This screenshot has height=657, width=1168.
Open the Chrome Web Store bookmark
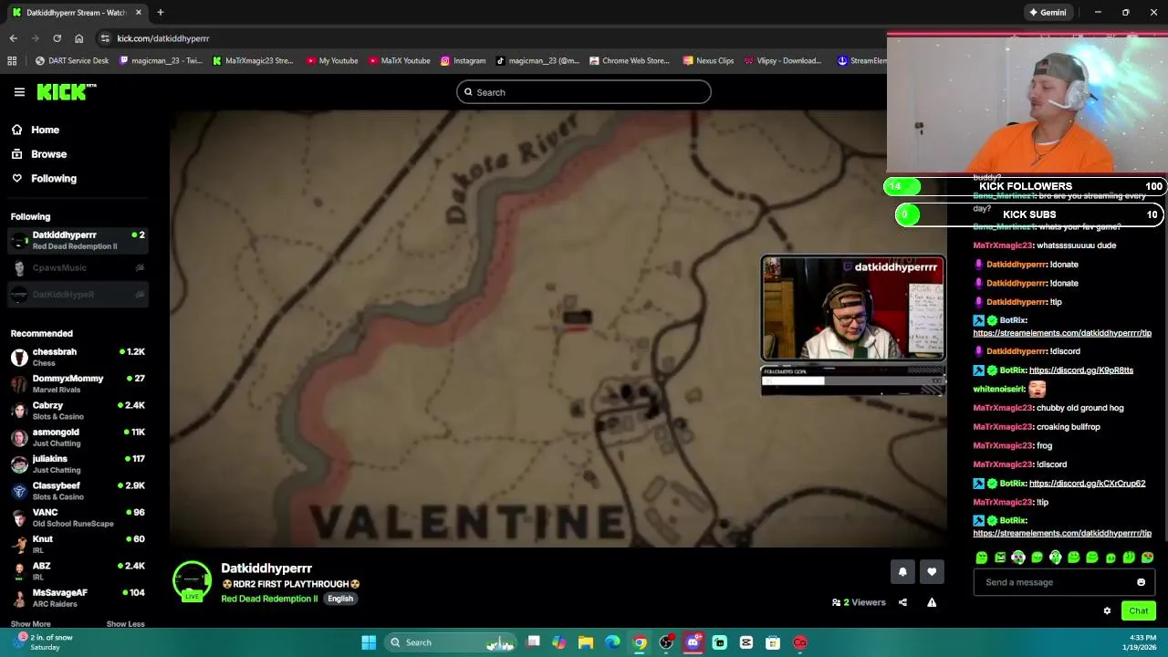click(x=630, y=61)
